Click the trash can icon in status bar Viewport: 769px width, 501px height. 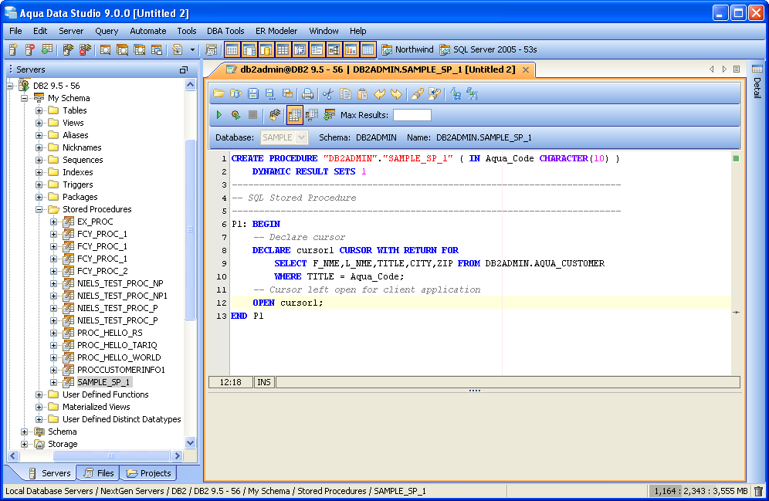tap(758, 491)
